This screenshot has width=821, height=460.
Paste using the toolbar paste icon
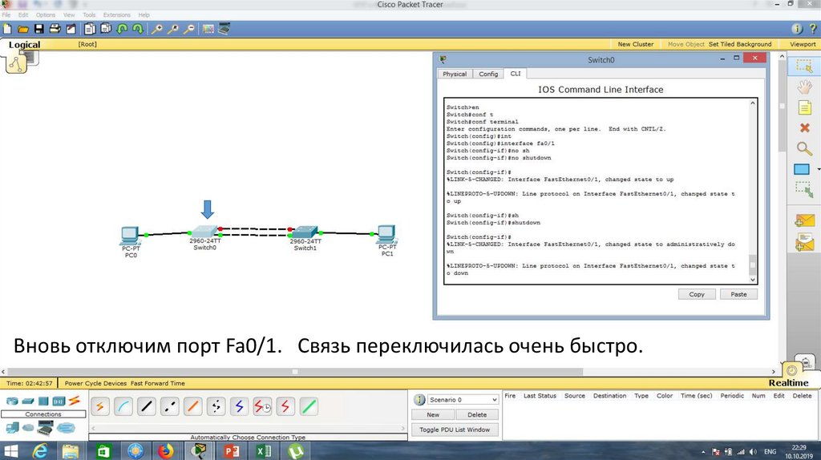[x=106, y=29]
